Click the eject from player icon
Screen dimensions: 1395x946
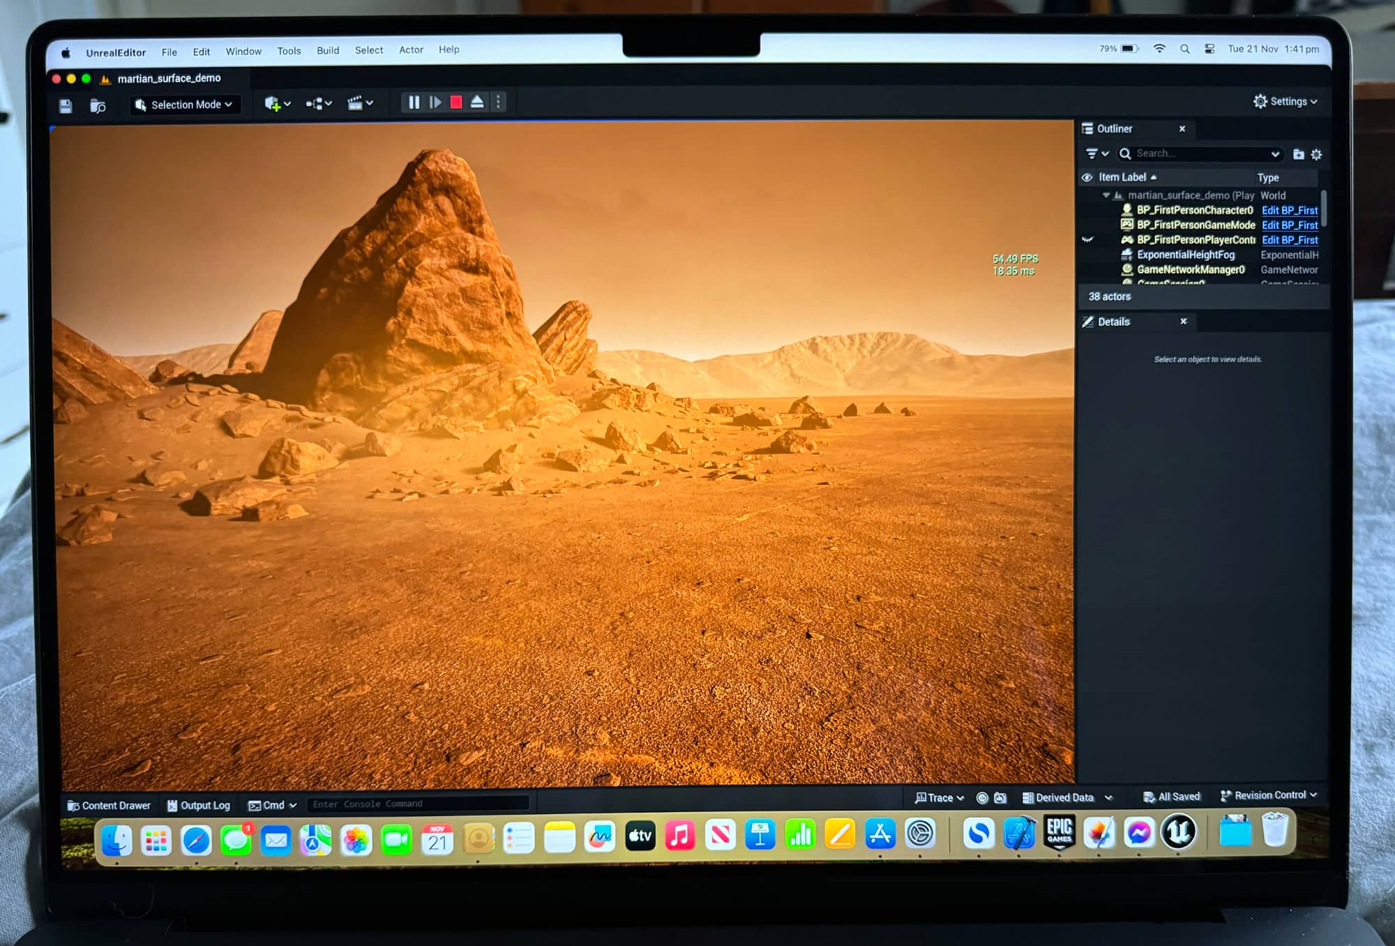coord(477,102)
